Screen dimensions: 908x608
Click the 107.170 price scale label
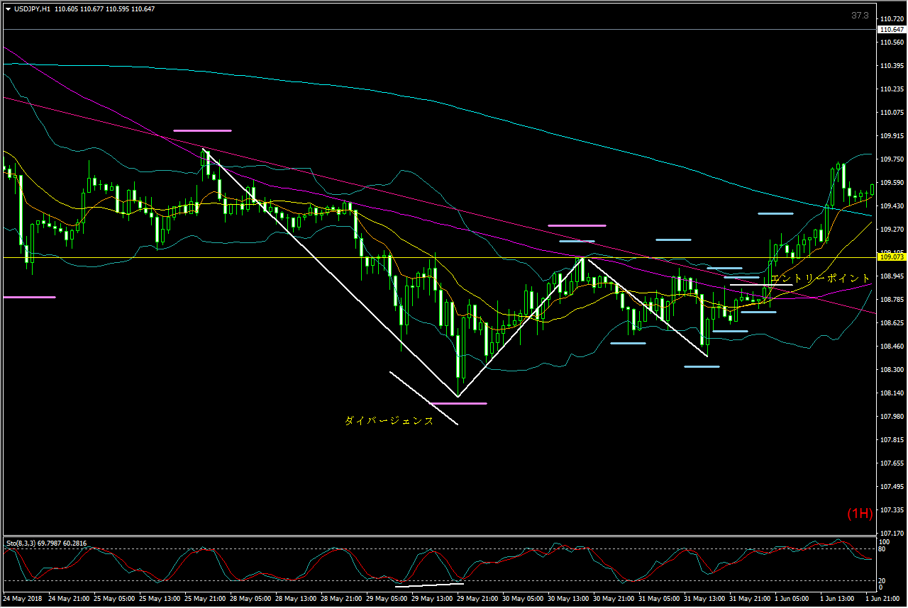click(892, 534)
